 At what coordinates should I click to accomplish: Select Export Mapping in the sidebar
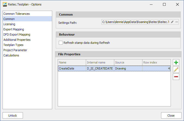(14, 29)
